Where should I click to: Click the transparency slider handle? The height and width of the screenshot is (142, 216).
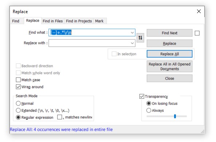pyautogui.click(x=175, y=116)
